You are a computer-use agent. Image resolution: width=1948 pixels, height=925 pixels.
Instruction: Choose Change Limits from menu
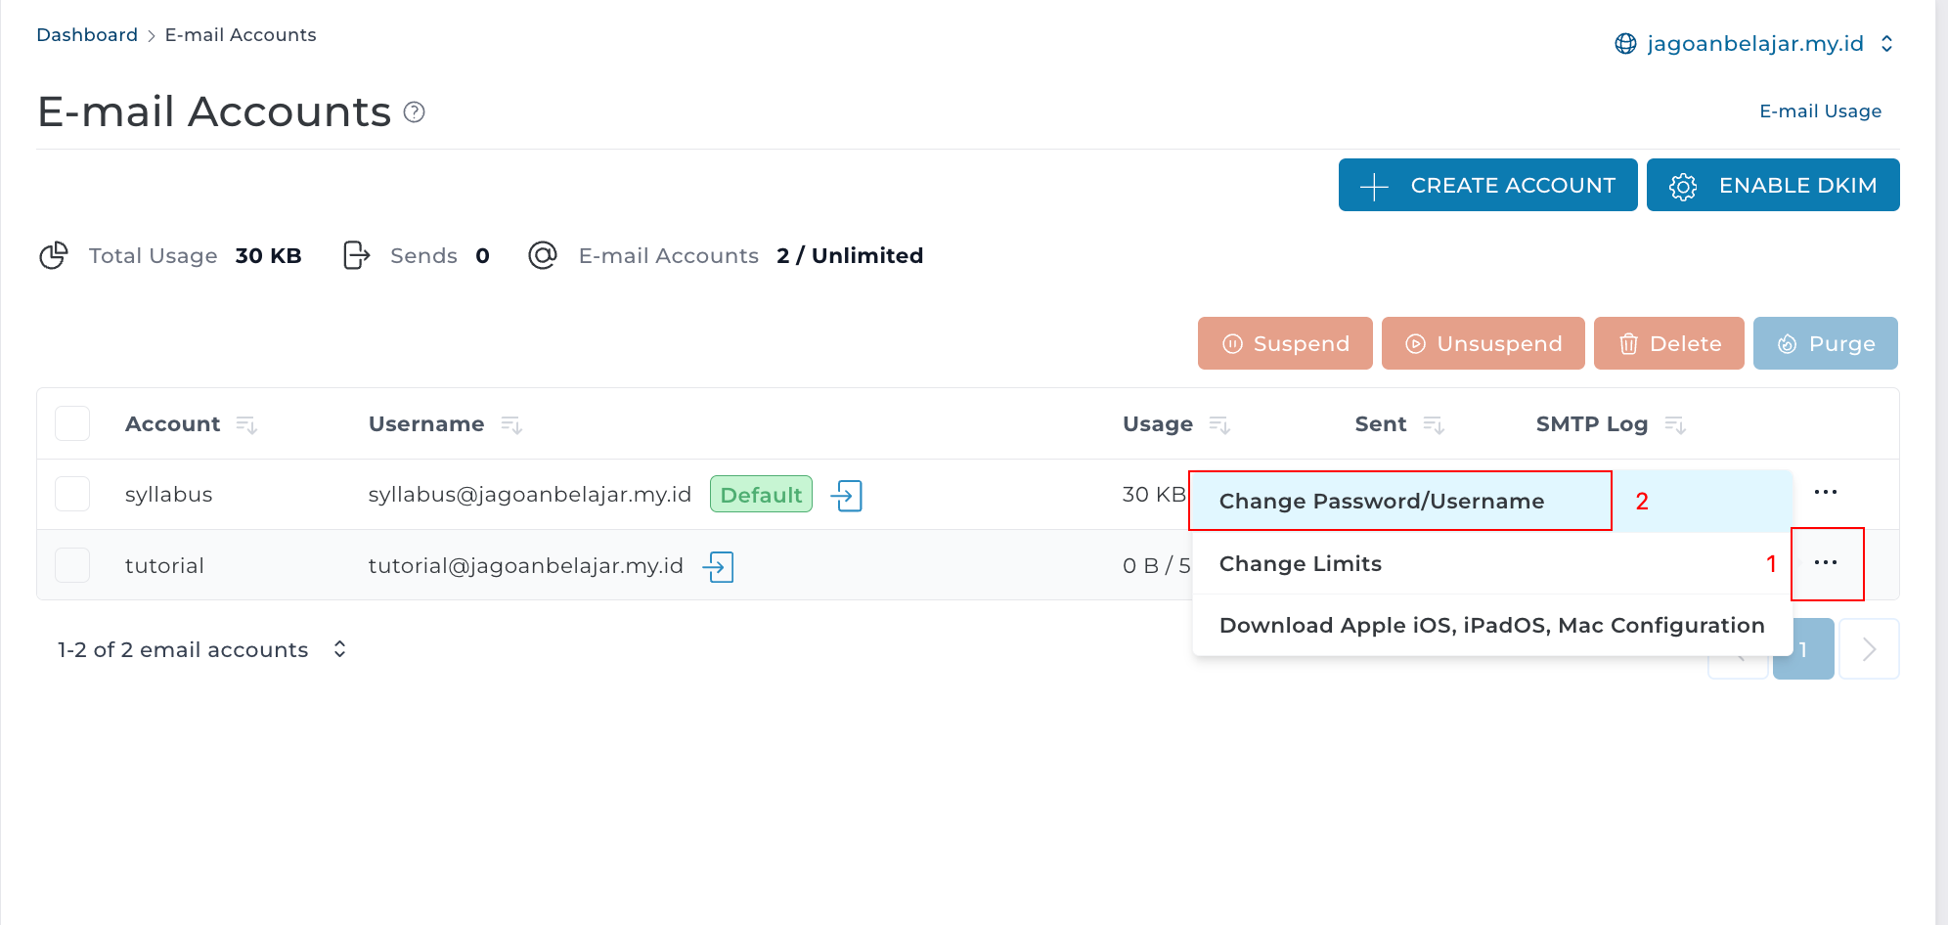click(x=1492, y=563)
